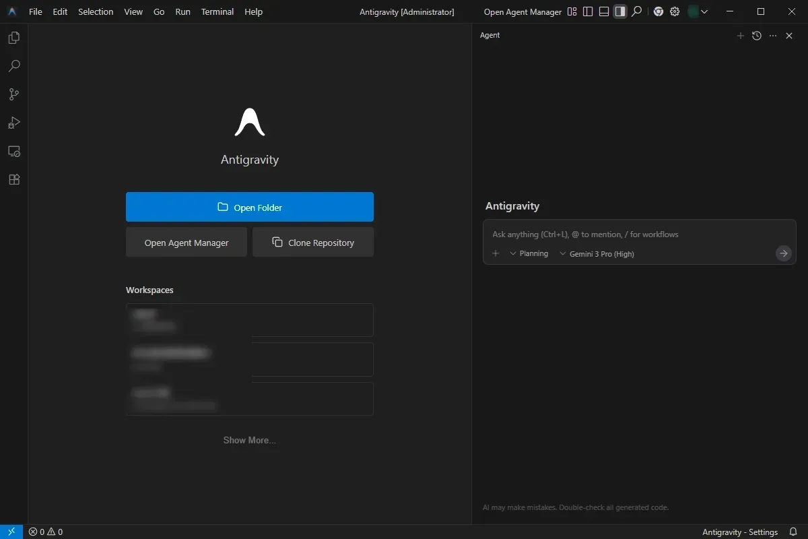The height and width of the screenshot is (539, 808).
Task: Open the Run and Debug view
Action: (x=13, y=123)
